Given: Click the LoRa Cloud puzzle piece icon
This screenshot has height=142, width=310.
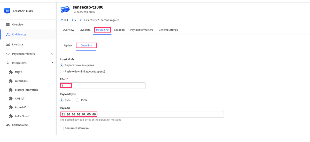Looking at the screenshot, I should pyautogui.click(x=11, y=116).
